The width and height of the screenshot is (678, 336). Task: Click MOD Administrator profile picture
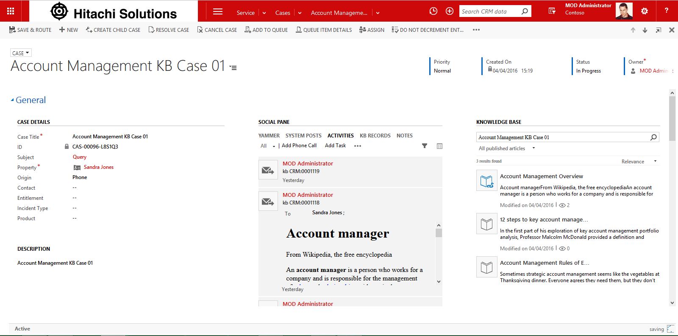pyautogui.click(x=624, y=11)
